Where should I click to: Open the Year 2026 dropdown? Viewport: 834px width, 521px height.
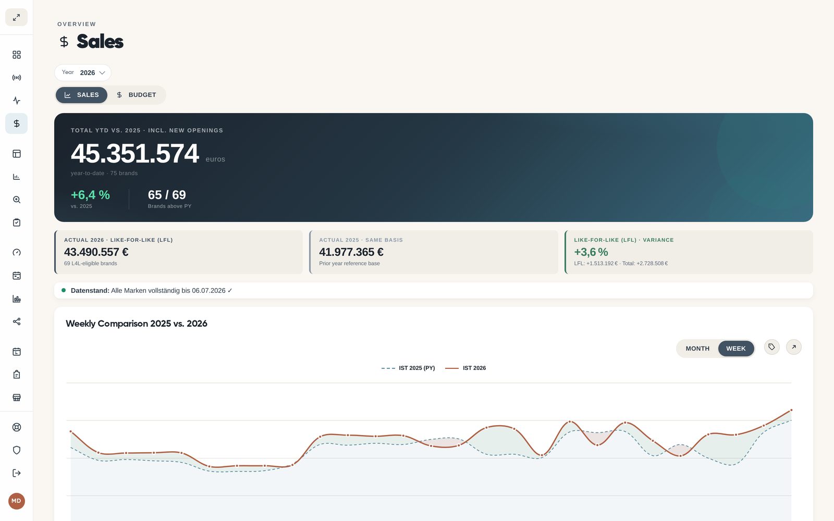83,72
